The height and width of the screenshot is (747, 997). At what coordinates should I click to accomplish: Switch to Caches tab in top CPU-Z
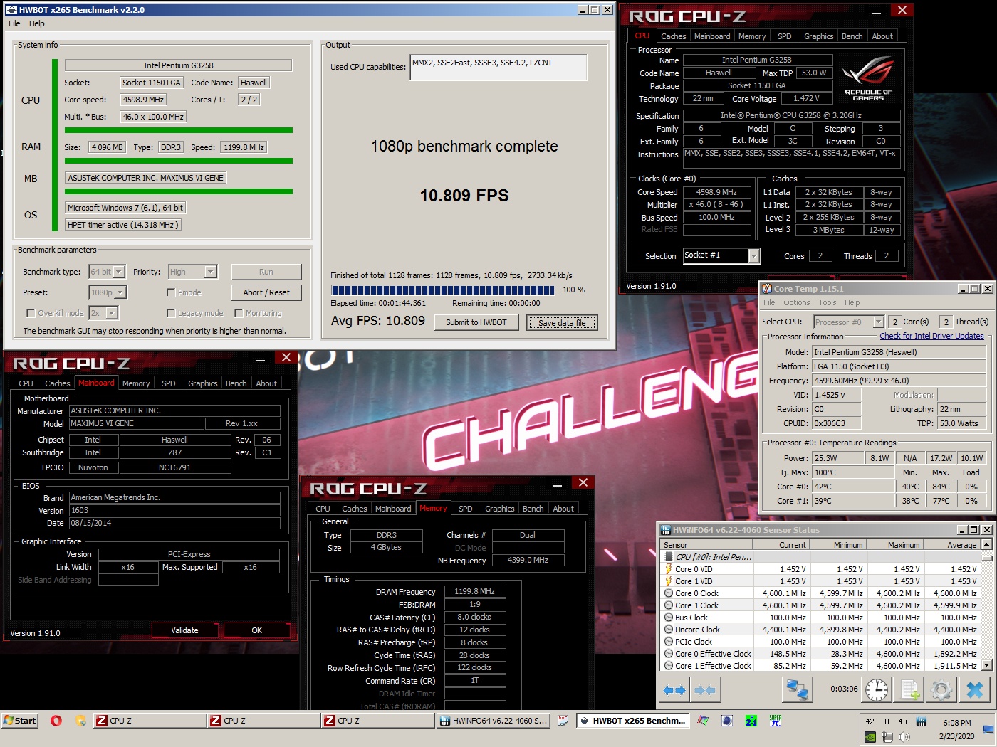(x=673, y=36)
